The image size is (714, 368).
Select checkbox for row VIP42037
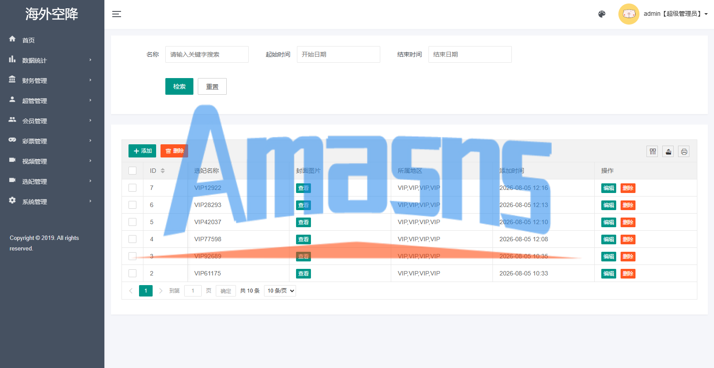point(132,222)
